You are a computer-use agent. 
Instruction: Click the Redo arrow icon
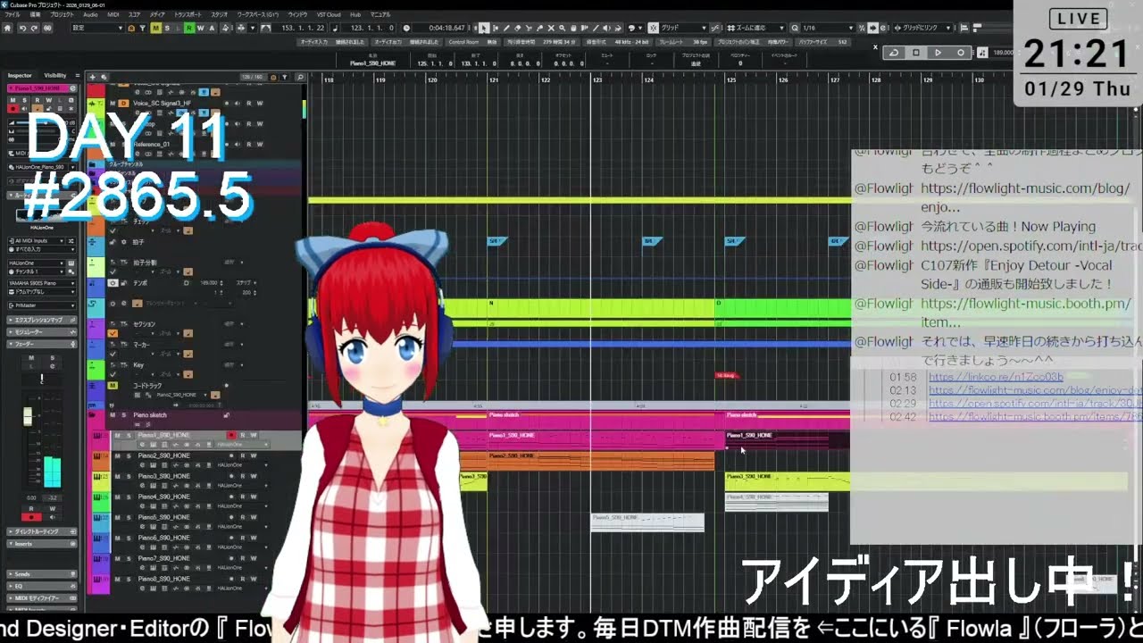point(33,28)
